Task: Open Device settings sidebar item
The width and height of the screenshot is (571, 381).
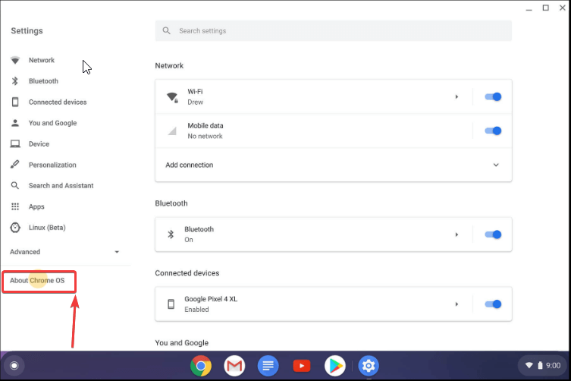Action: click(x=39, y=144)
